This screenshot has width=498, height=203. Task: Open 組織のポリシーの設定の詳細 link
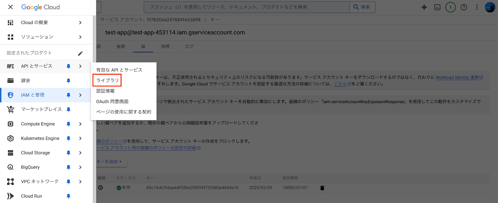tap(148, 148)
